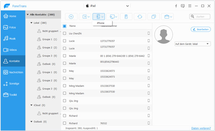Open Fotos section

point(13,27)
